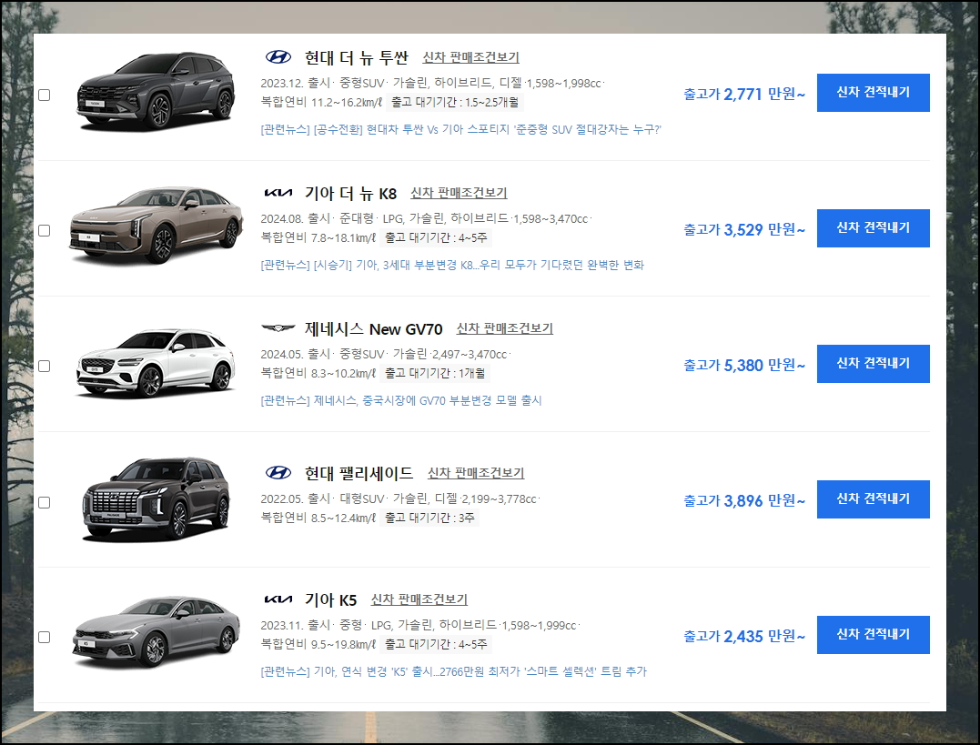The width and height of the screenshot is (980, 745).
Task: Request 신차 견적내기 for the 팰리세이드
Action: [874, 499]
